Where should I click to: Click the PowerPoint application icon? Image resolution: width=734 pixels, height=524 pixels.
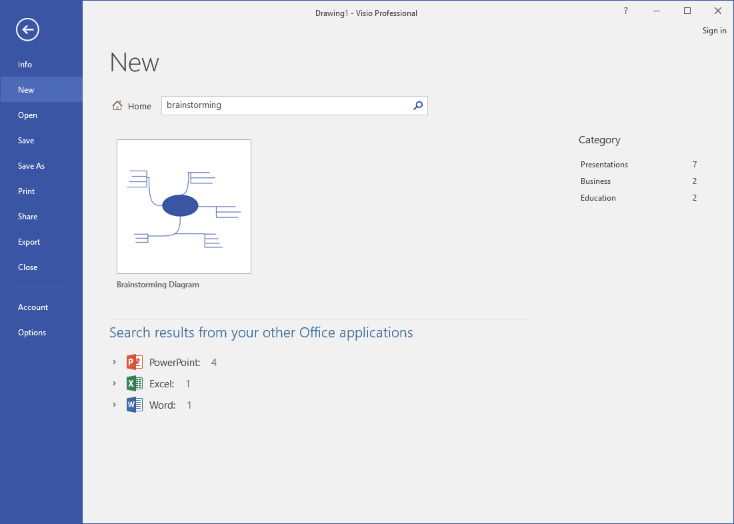pyautogui.click(x=135, y=363)
